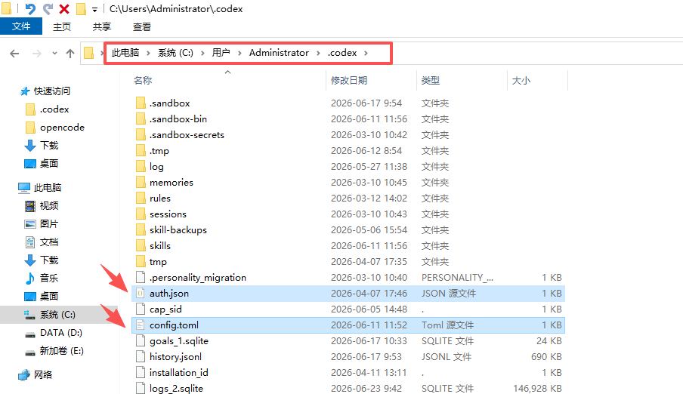
Task: Click 用户 in the address bar
Action: [x=221, y=53]
